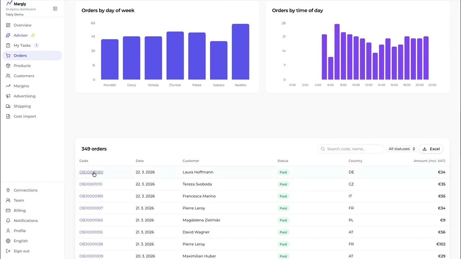Viewport: 461px width, 259px height.
Task: Go to the Products section
Action: pyautogui.click(x=32, y=65)
